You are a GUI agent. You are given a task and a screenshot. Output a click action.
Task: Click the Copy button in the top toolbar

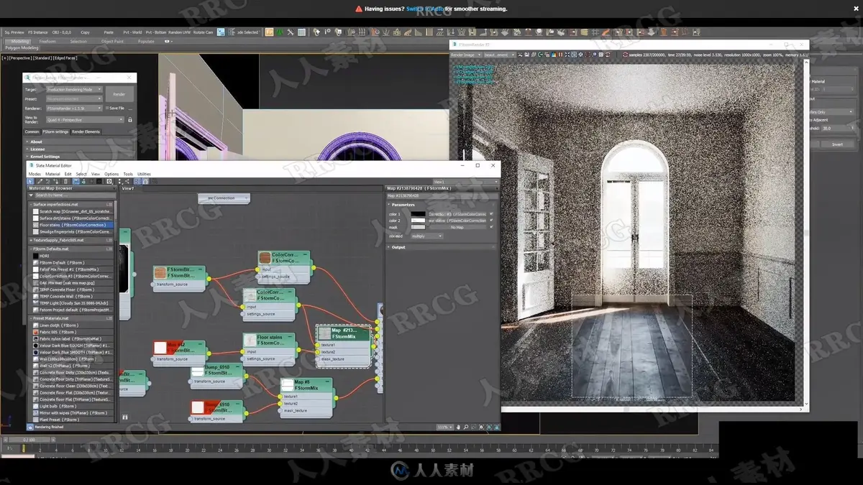coord(86,32)
